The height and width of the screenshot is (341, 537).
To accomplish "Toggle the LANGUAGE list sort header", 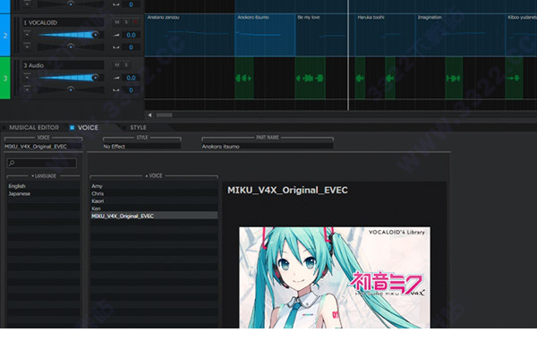I will tap(44, 176).
